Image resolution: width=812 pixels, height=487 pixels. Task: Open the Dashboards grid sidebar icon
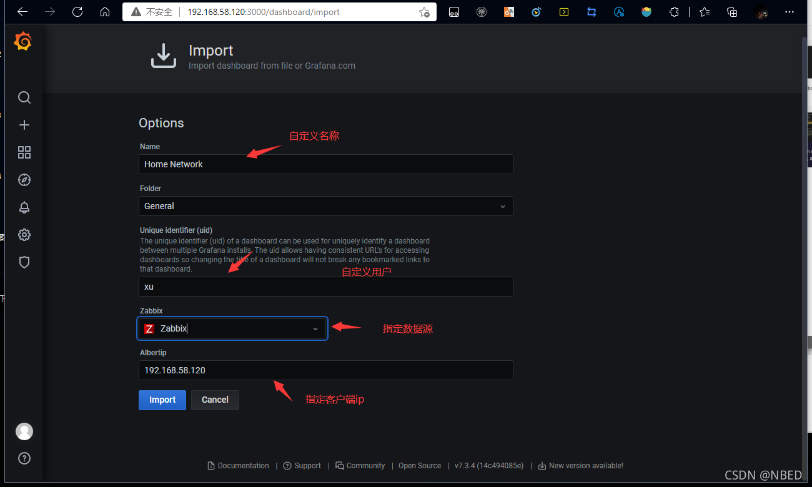24,152
